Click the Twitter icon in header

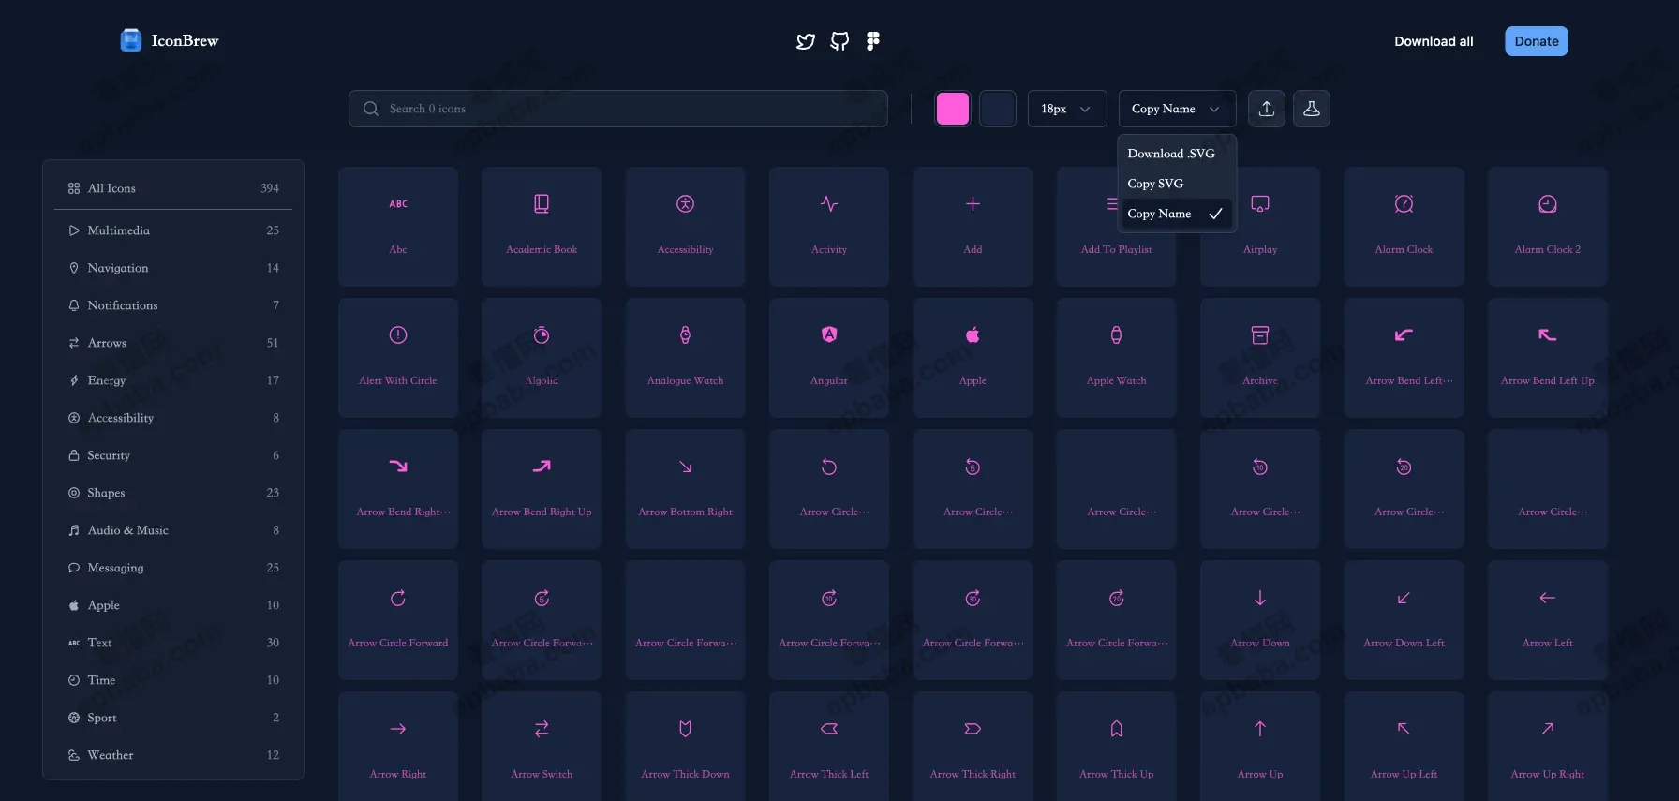pyautogui.click(x=805, y=41)
